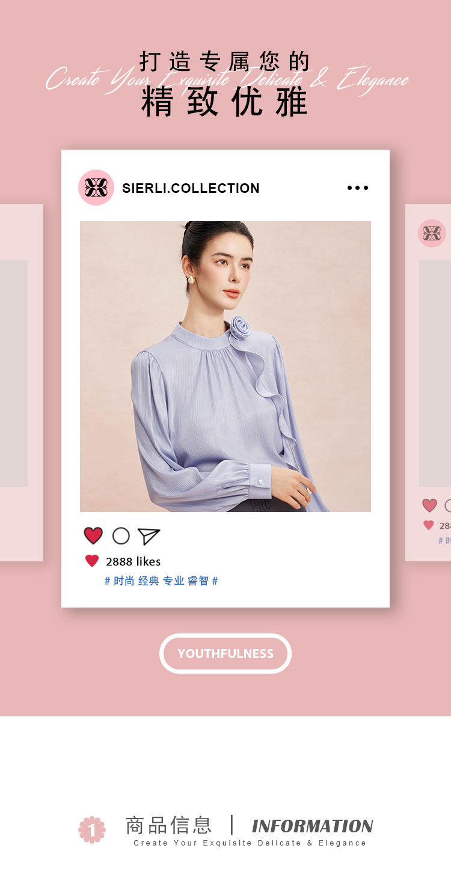Click the right card's grey image placeholder
Screen dimensions: 451x878
[435, 373]
